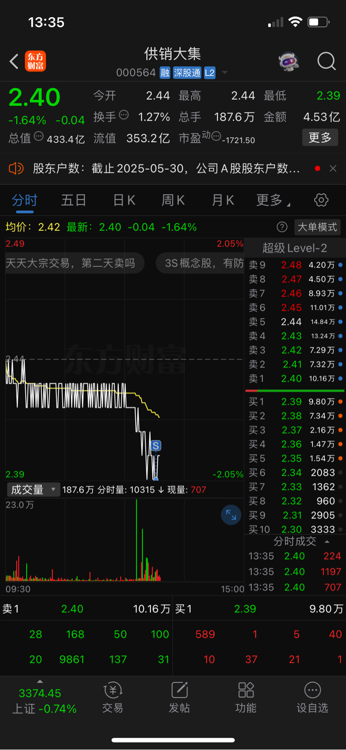Tap info icon beside 市盈

coord(216,136)
